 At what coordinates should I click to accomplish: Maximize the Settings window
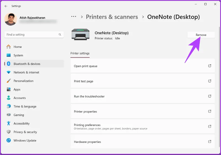206,4
